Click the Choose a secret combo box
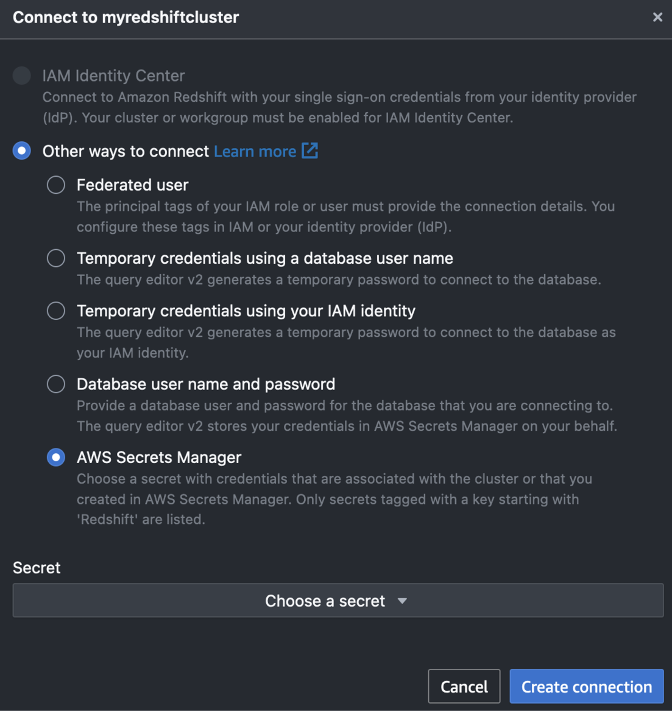Image resolution: width=672 pixels, height=711 pixels. pos(336,600)
